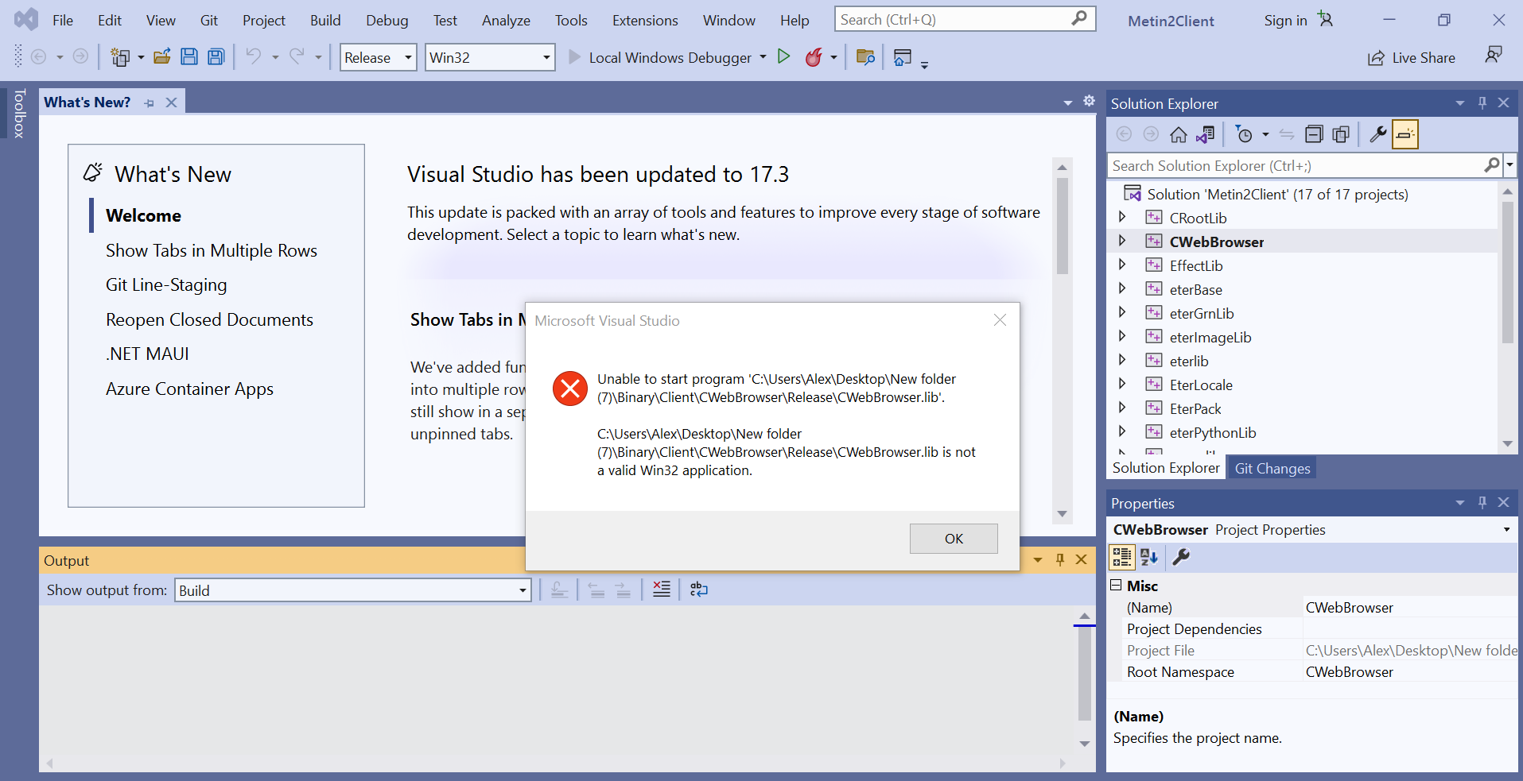
Task: Click the Search Solution Explorer field
Action: 1304,165
